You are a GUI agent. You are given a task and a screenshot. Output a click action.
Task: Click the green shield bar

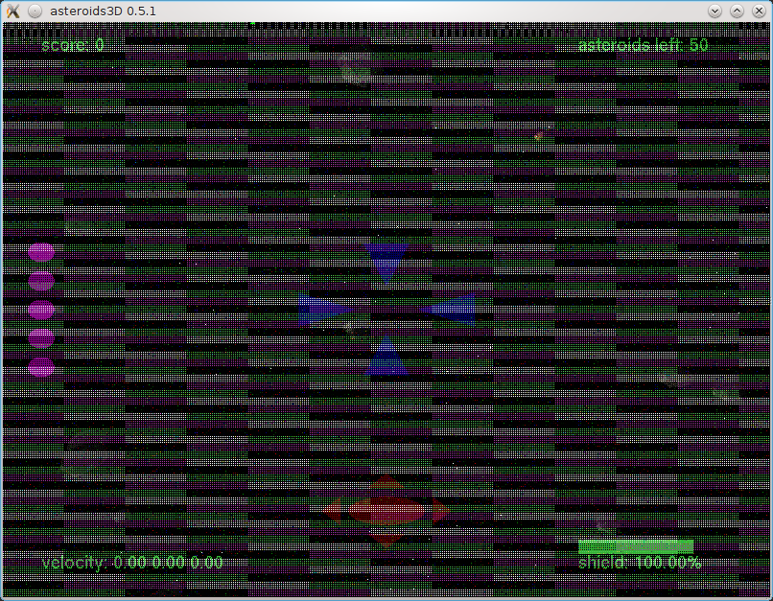pos(635,546)
